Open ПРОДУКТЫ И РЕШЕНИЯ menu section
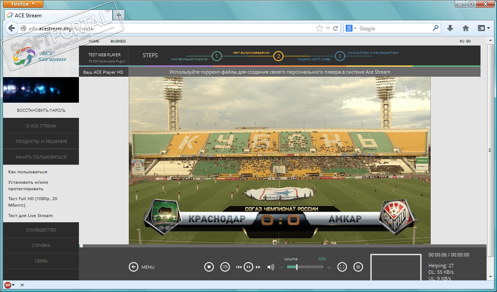The height and width of the screenshot is (292, 497). tap(41, 141)
